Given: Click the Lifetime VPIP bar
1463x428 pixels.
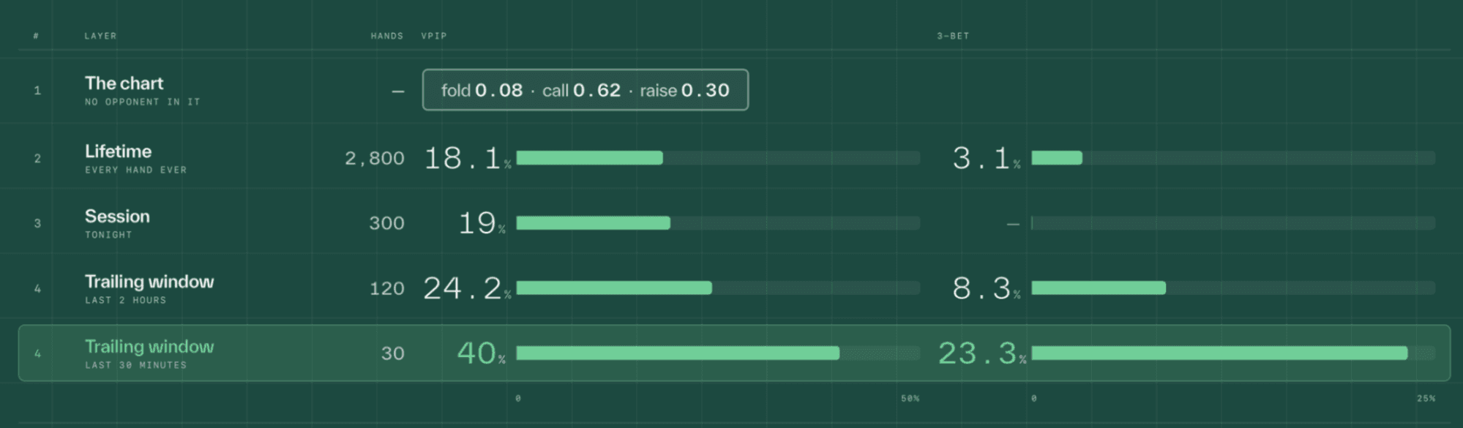Looking at the screenshot, I should click(718, 158).
